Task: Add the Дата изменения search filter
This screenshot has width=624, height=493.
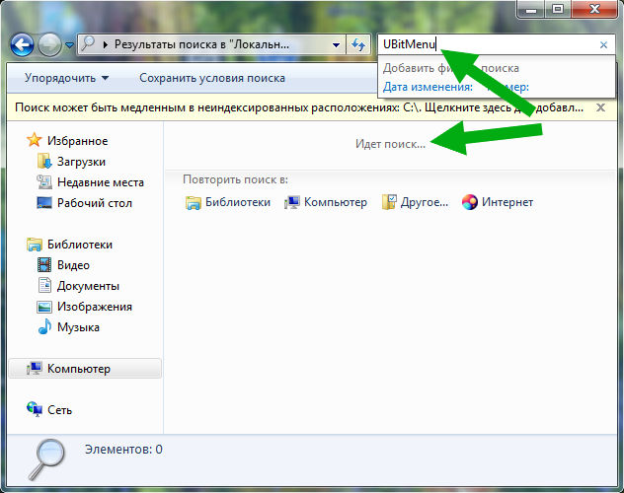Action: click(x=428, y=87)
